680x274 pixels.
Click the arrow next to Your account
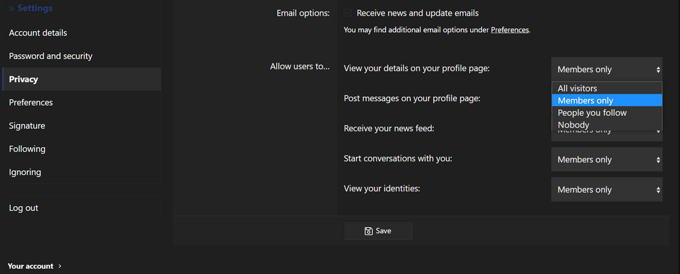tap(60, 267)
